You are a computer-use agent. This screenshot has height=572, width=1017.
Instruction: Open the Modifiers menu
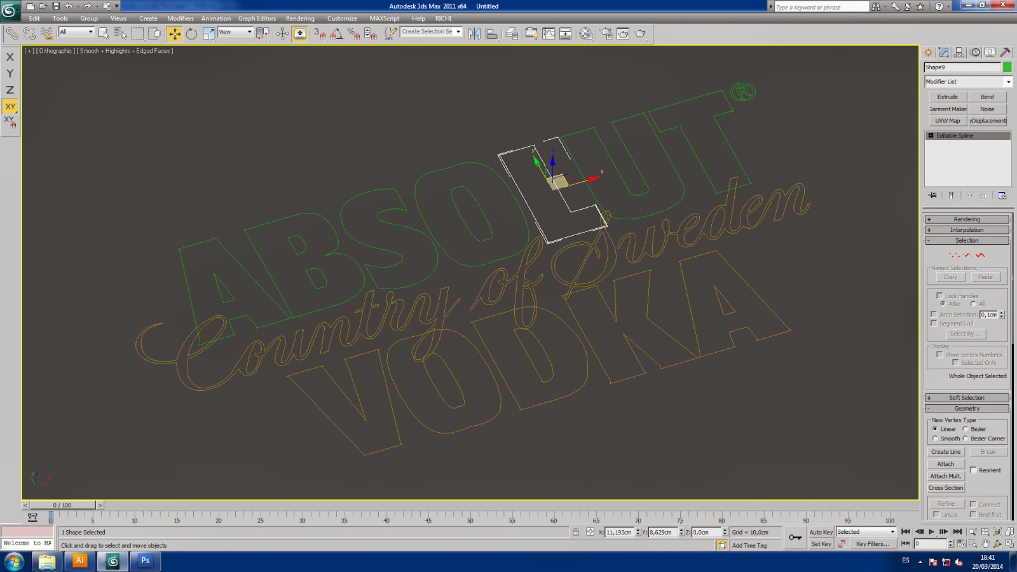coord(181,18)
